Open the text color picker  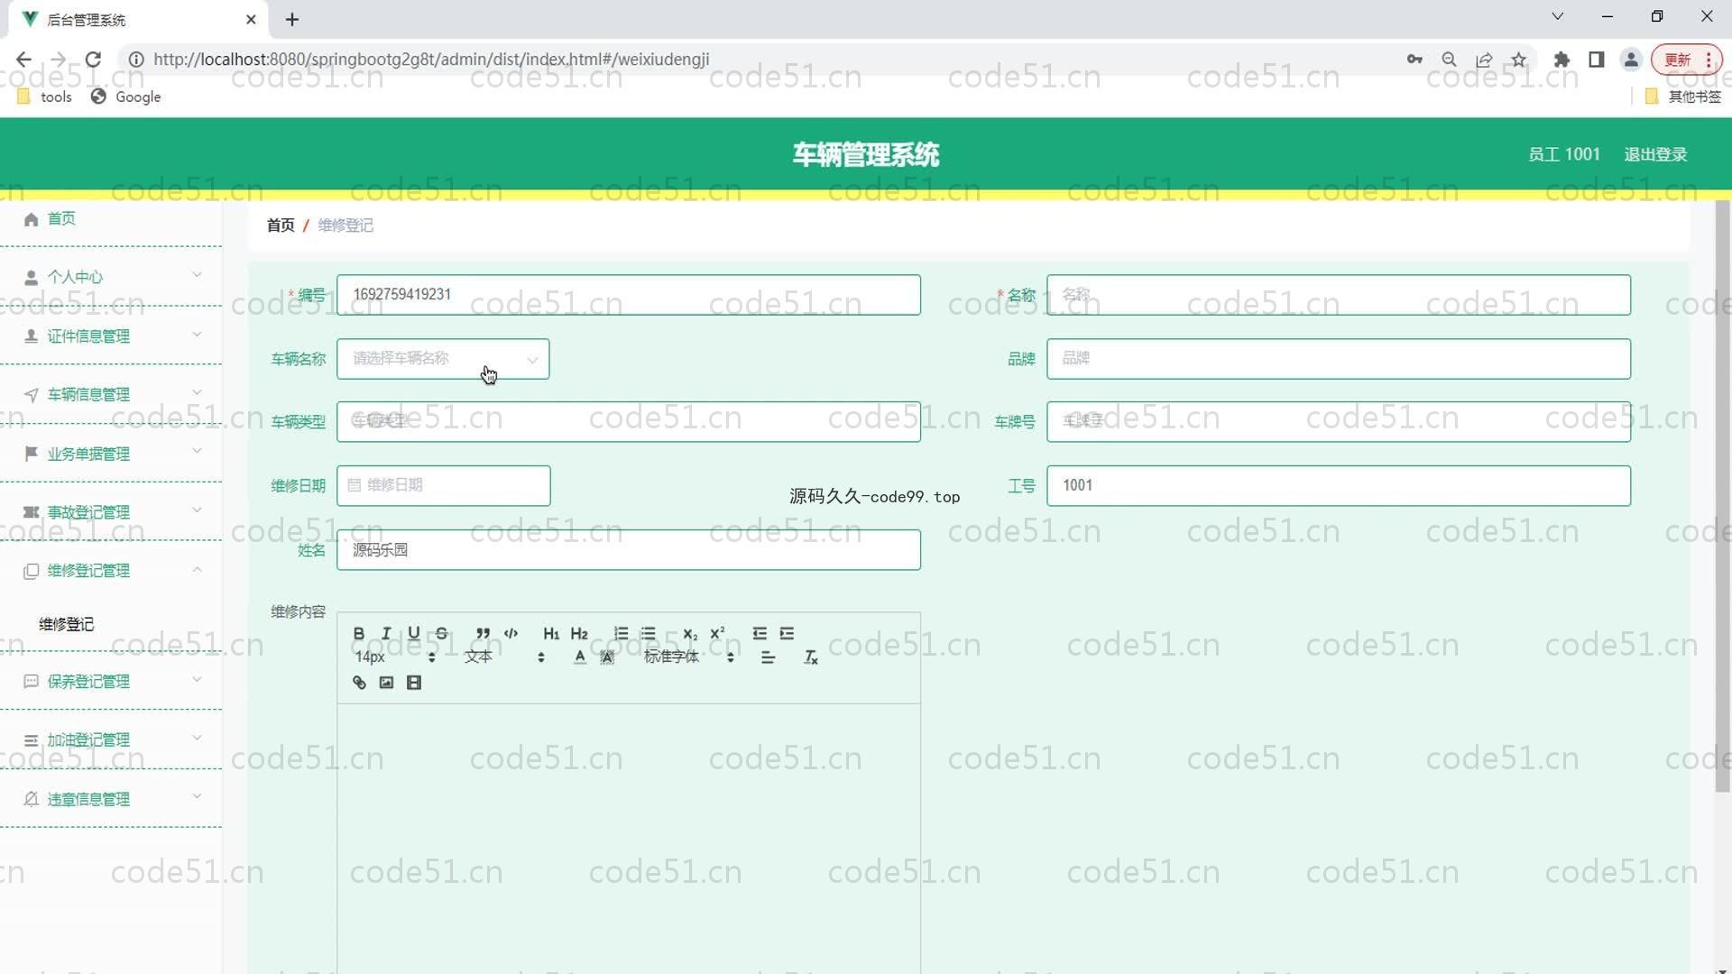(x=580, y=657)
